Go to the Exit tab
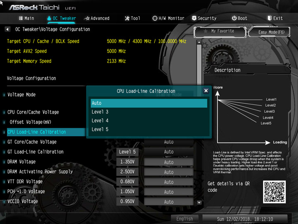298x224 pixels. click(275, 18)
